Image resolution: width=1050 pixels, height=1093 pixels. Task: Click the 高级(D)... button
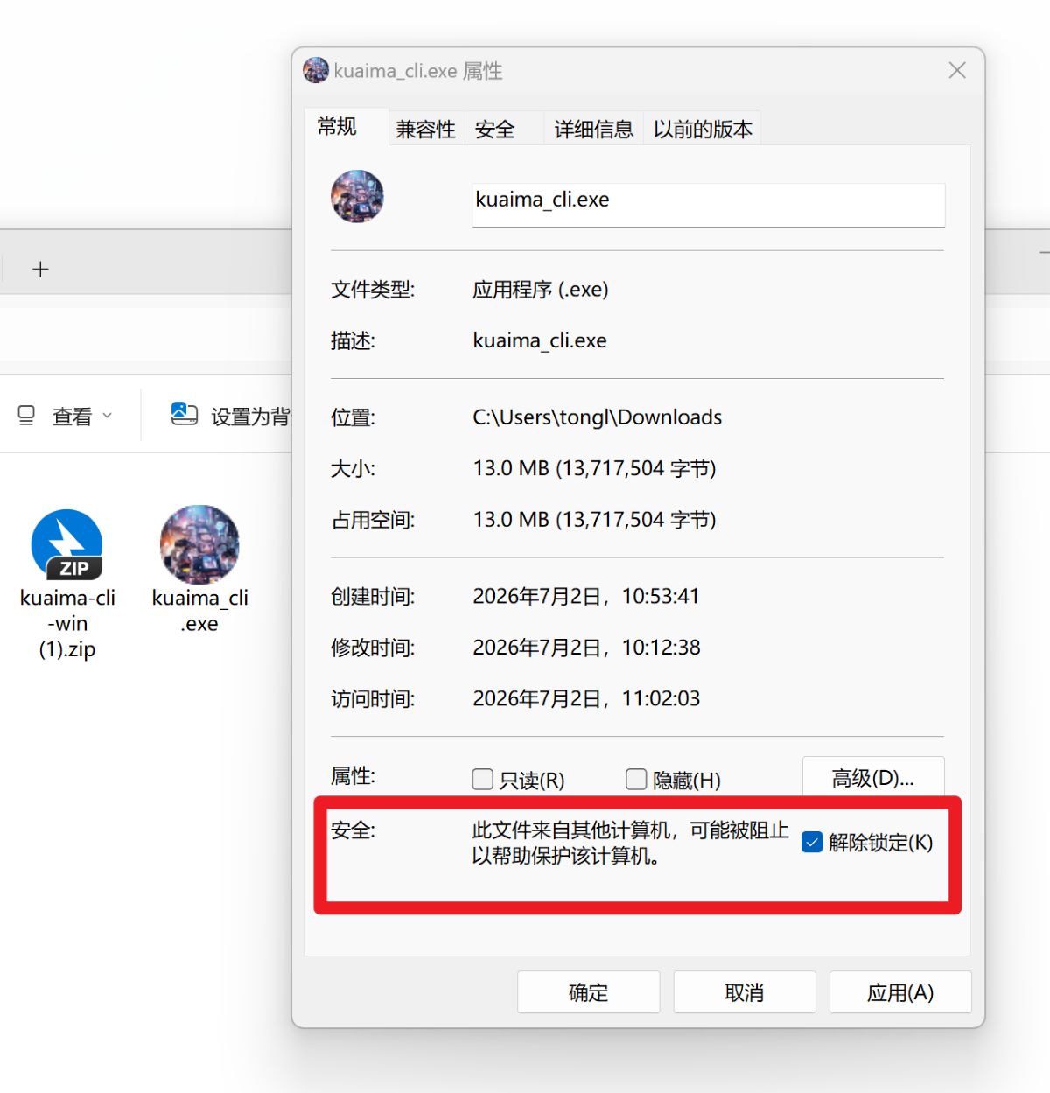pos(873,778)
